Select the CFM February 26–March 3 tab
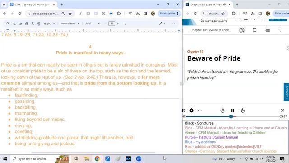Image resolution: width=289 pixels, height=163 pixels. click(33, 5)
